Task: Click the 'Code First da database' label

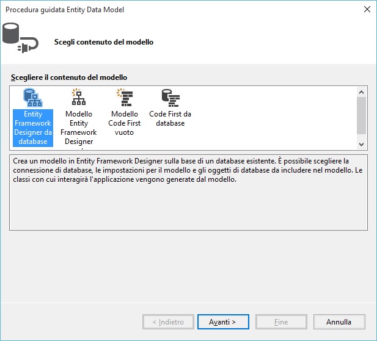Action: click(x=170, y=118)
